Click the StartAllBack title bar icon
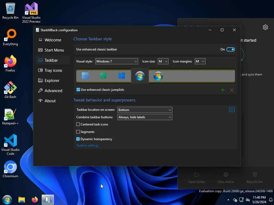Screen dimensions: 274x205 click(x=37, y=30)
